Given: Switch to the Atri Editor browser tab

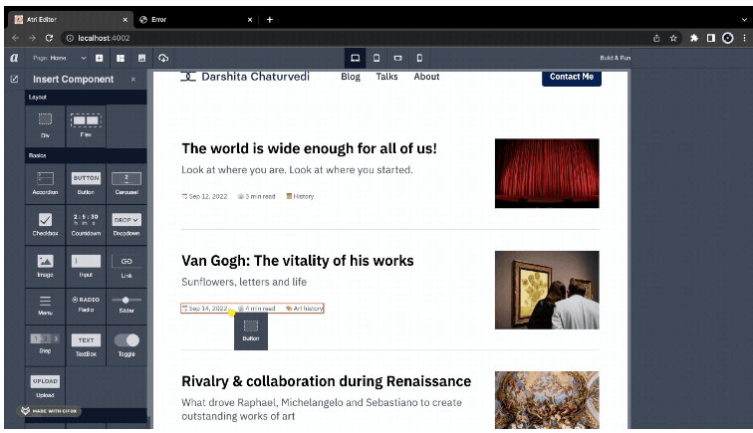Looking at the screenshot, I should point(70,20).
